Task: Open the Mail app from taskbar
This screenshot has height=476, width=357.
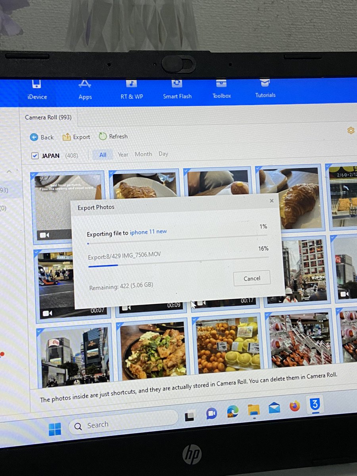Action: click(274, 407)
